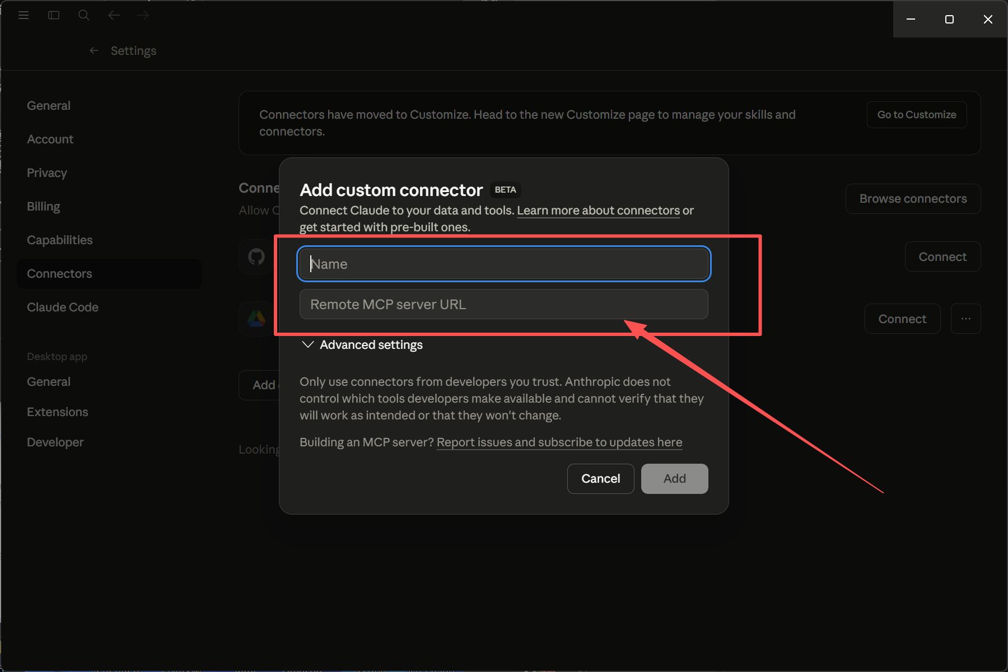Go to Capabilities settings
Screen dimensions: 1008x672
click(60, 240)
